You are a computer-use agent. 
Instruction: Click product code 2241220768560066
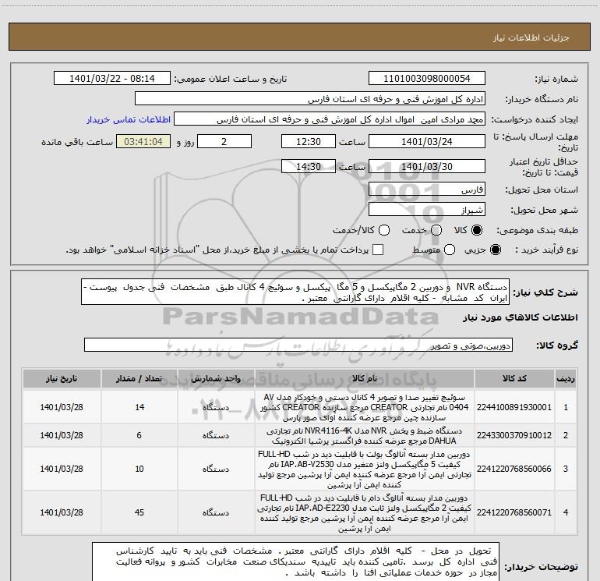(514, 469)
